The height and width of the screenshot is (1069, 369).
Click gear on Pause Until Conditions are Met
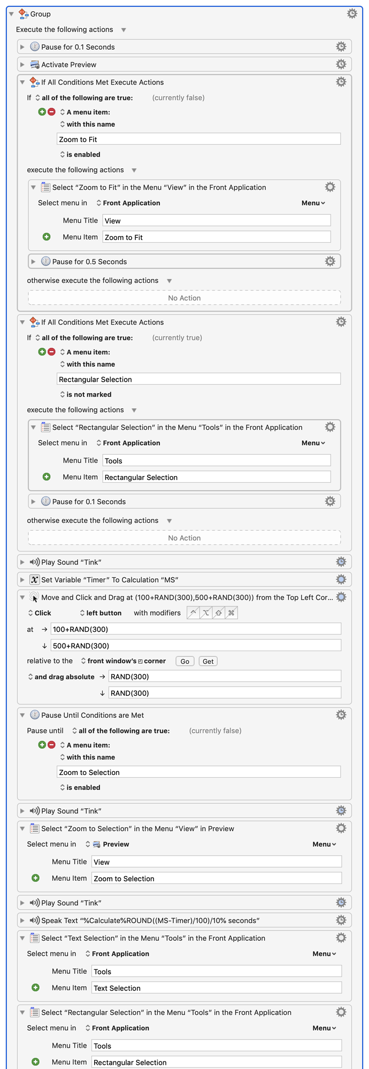point(341,715)
